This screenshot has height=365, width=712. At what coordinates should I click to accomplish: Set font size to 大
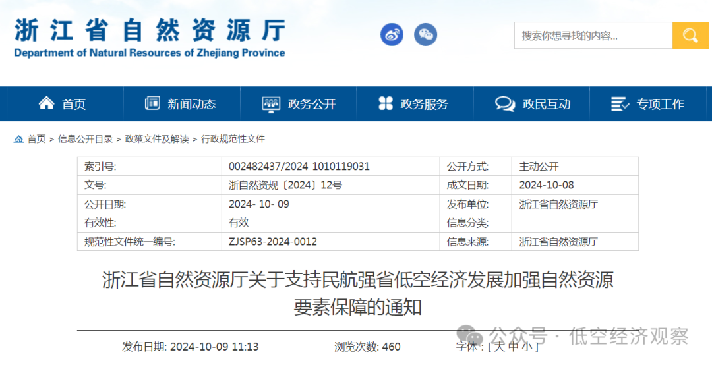pyautogui.click(x=499, y=347)
